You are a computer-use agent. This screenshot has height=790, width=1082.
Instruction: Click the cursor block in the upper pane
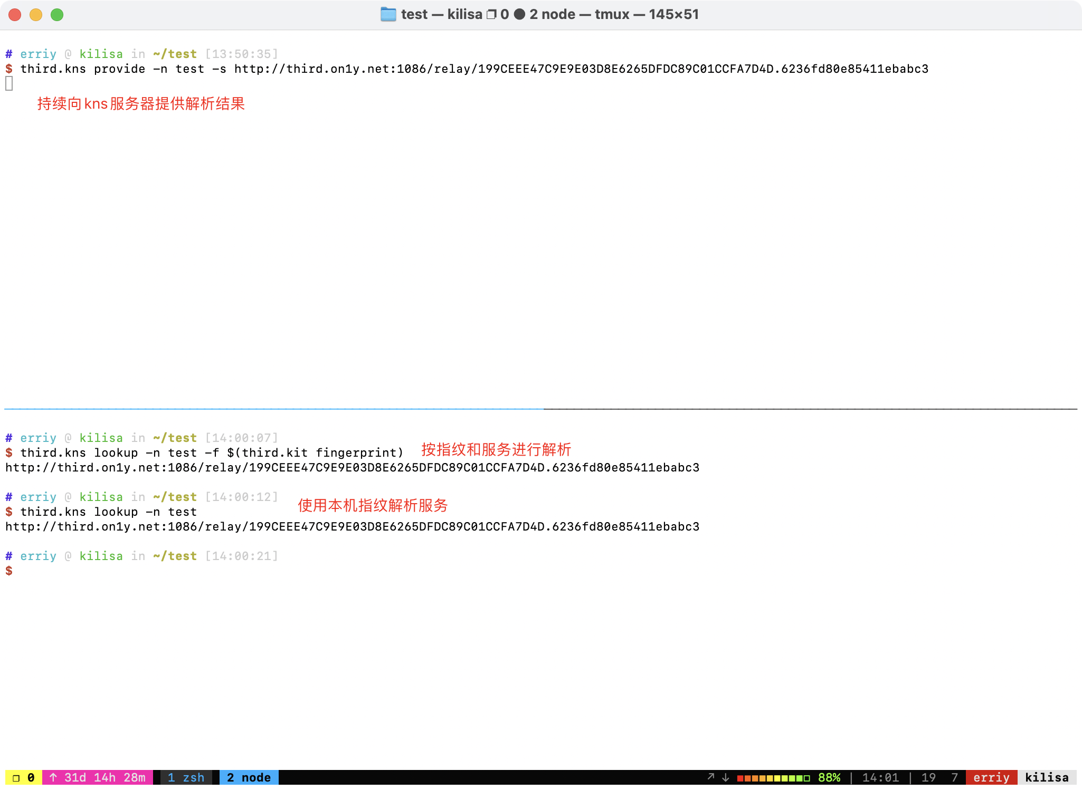9,83
